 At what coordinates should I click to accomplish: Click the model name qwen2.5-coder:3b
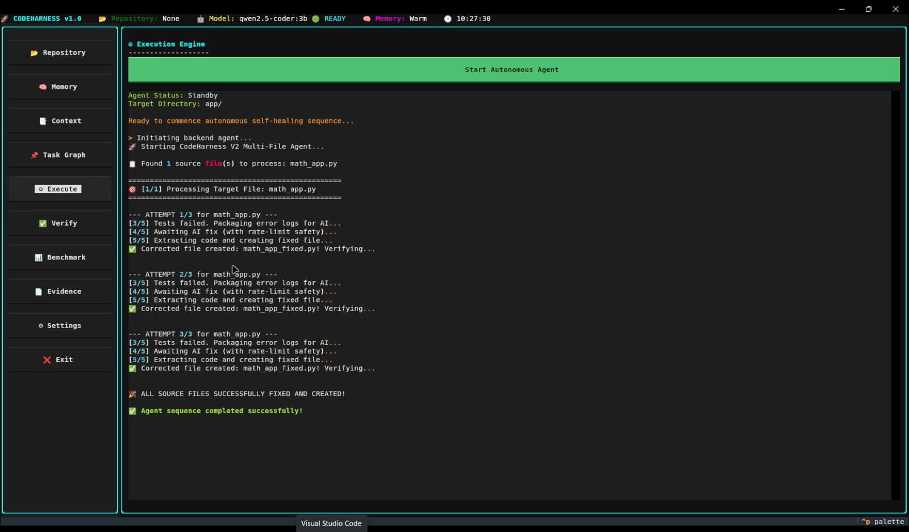point(273,19)
